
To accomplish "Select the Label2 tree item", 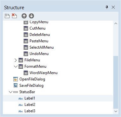I will [30, 105].
